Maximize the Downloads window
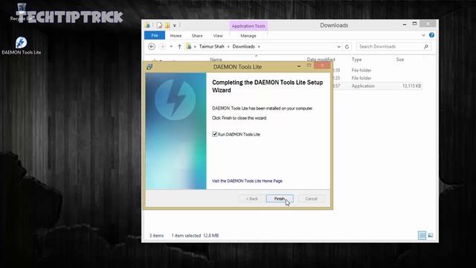Screen dimensions: 476x268 click(x=415, y=24)
